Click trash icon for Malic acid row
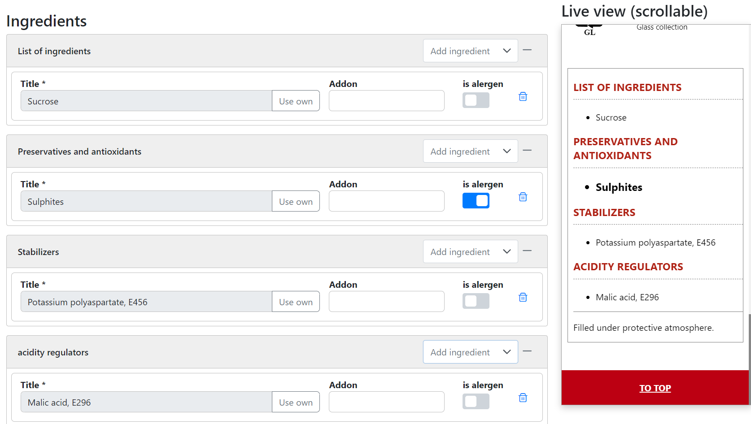Viewport: 751px width, 424px height. coord(523,398)
